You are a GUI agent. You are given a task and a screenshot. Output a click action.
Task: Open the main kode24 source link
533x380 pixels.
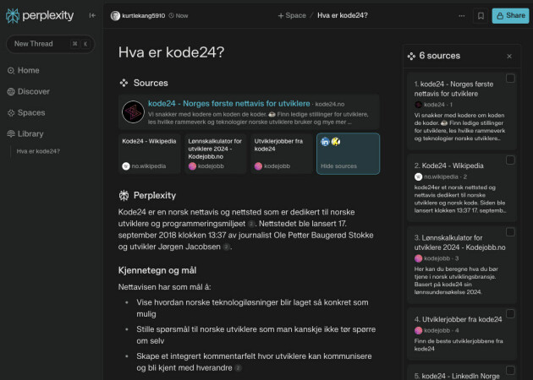pyautogui.click(x=228, y=104)
